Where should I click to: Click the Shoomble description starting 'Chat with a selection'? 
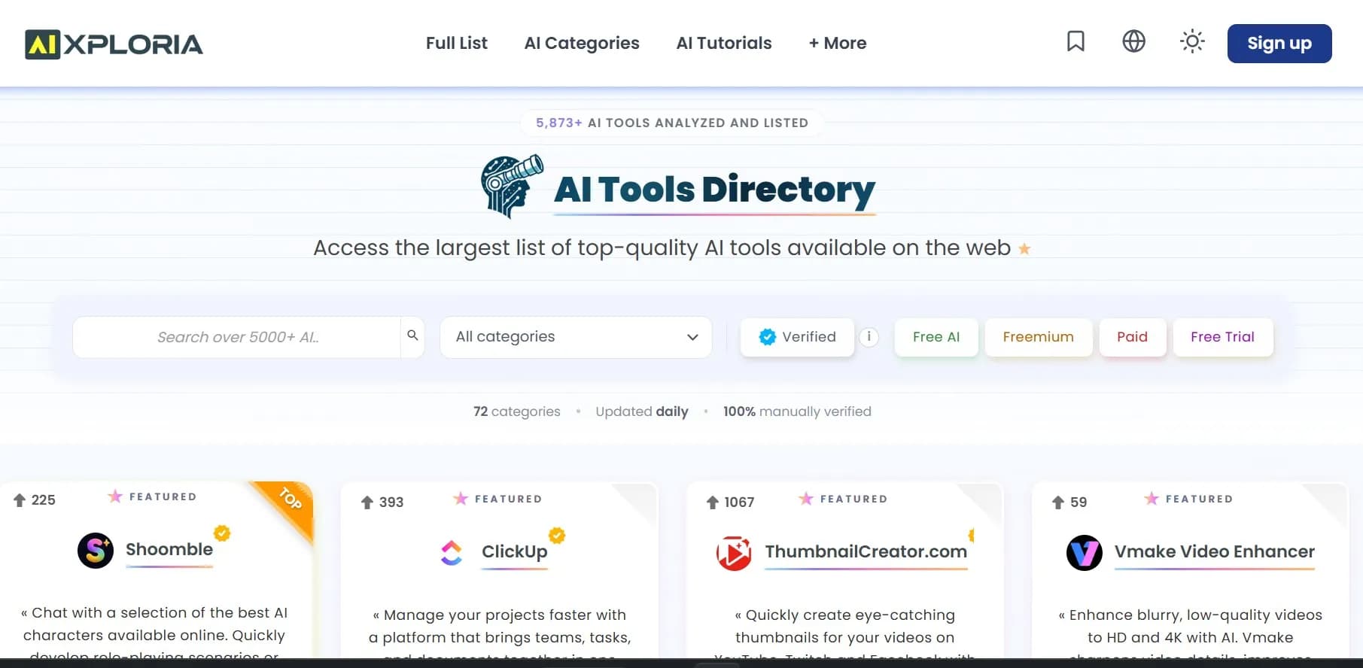[154, 632]
